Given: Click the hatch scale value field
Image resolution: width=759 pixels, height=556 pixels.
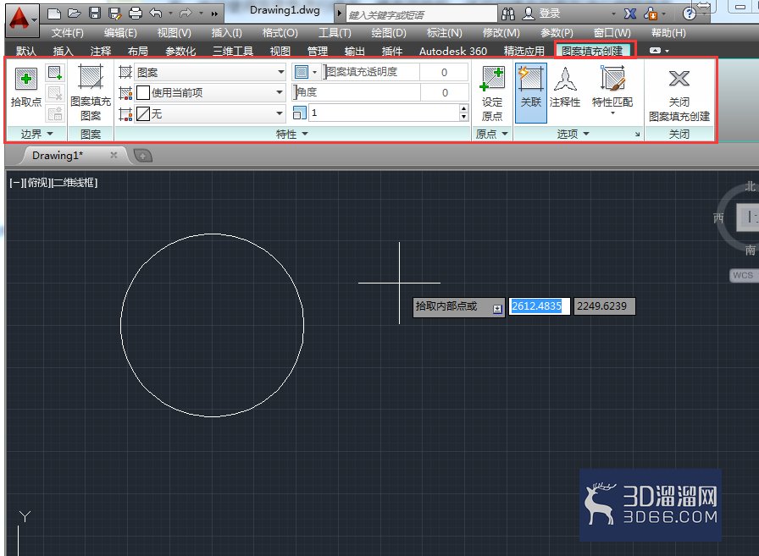Looking at the screenshot, I should pos(384,113).
